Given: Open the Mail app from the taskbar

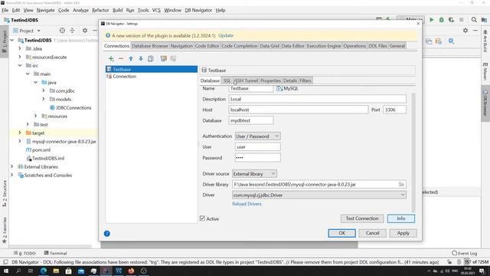Looking at the screenshot, I should 81,271.
